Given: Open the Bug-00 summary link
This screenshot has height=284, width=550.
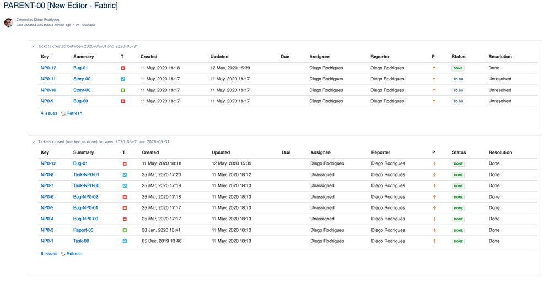Looking at the screenshot, I should click(x=80, y=101).
